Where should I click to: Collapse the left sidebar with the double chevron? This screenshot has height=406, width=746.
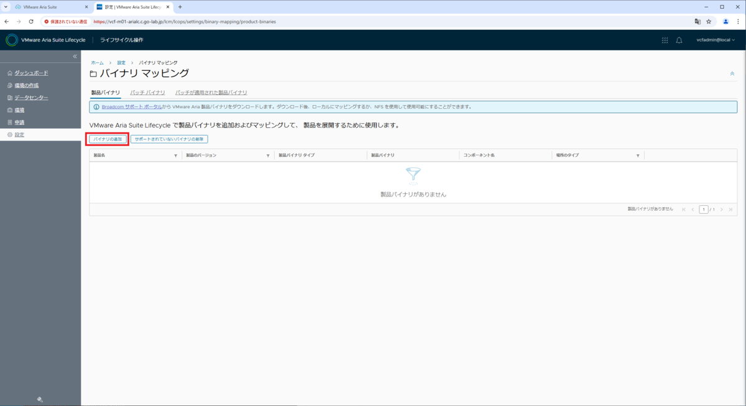pyautogui.click(x=75, y=57)
